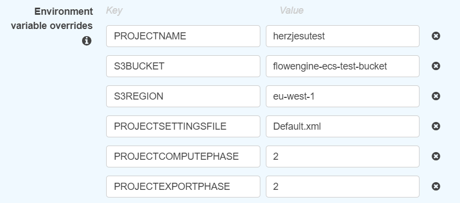Delete the PROJECTCOMPUTEPHASE override

(435, 156)
